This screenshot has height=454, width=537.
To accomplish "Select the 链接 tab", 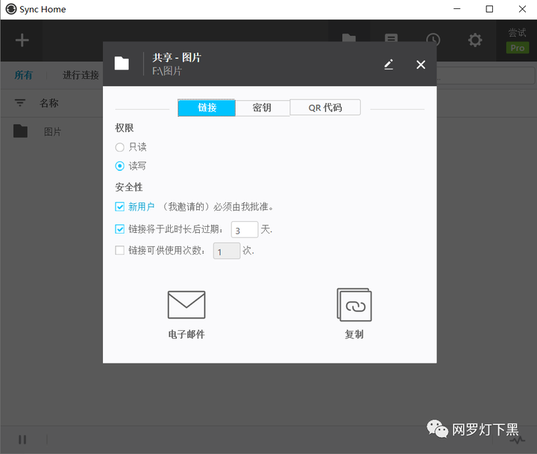I will click(x=207, y=108).
